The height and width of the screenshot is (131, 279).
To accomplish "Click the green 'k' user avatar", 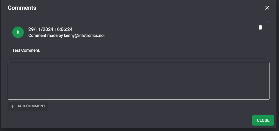I will coord(18,32).
